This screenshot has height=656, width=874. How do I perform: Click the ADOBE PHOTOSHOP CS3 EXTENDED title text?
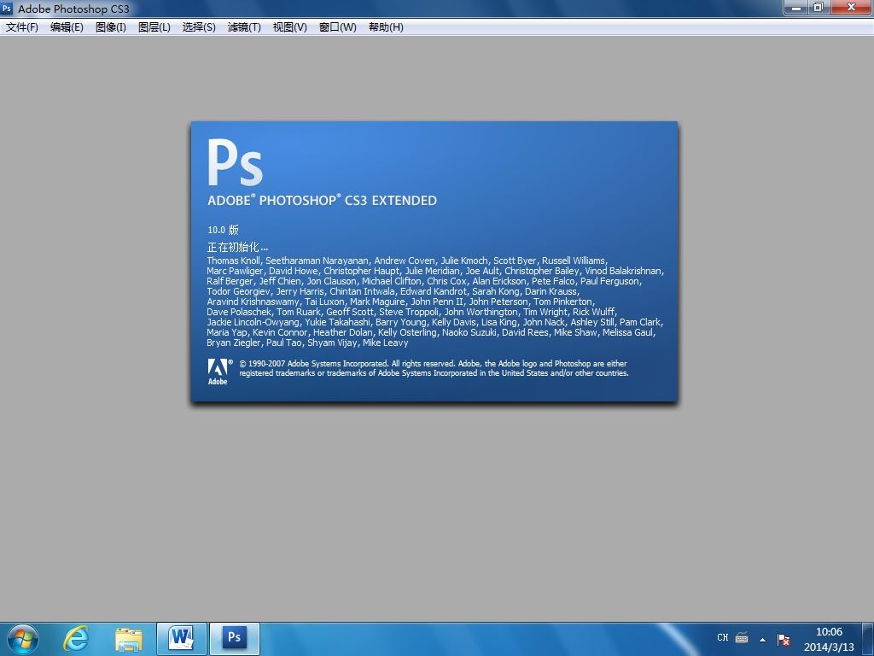click(x=322, y=200)
